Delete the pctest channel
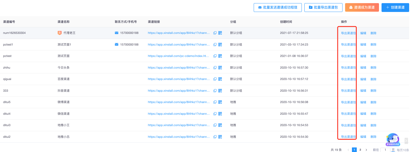The width and height of the screenshot is (412, 152). [373, 56]
